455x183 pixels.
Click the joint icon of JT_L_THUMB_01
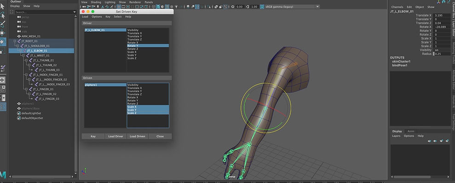[x=31, y=60]
